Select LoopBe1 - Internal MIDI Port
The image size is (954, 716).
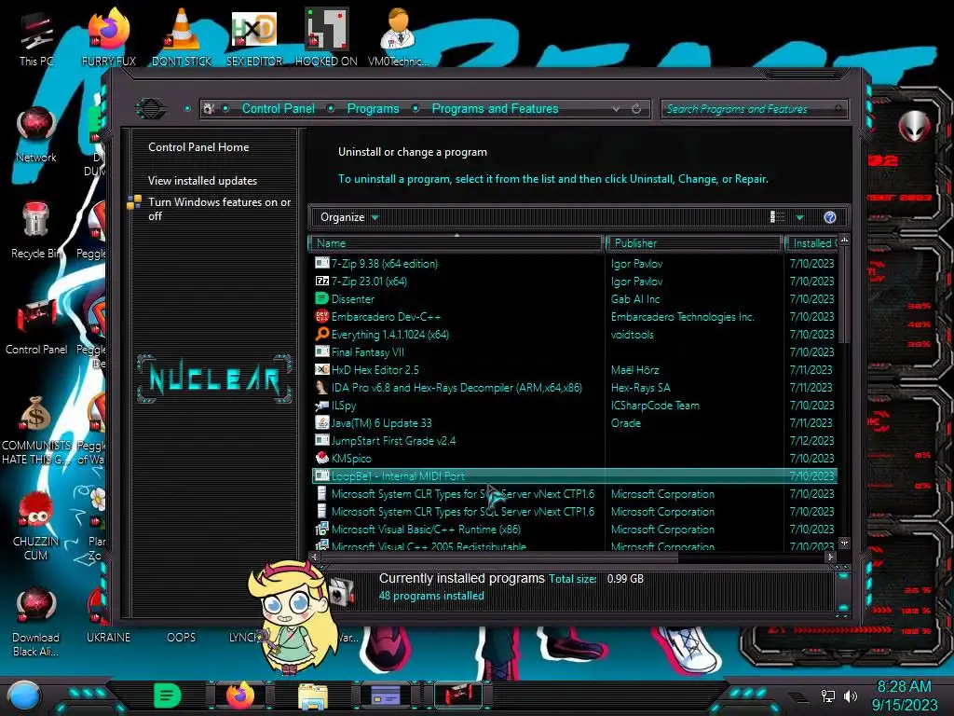click(575, 476)
